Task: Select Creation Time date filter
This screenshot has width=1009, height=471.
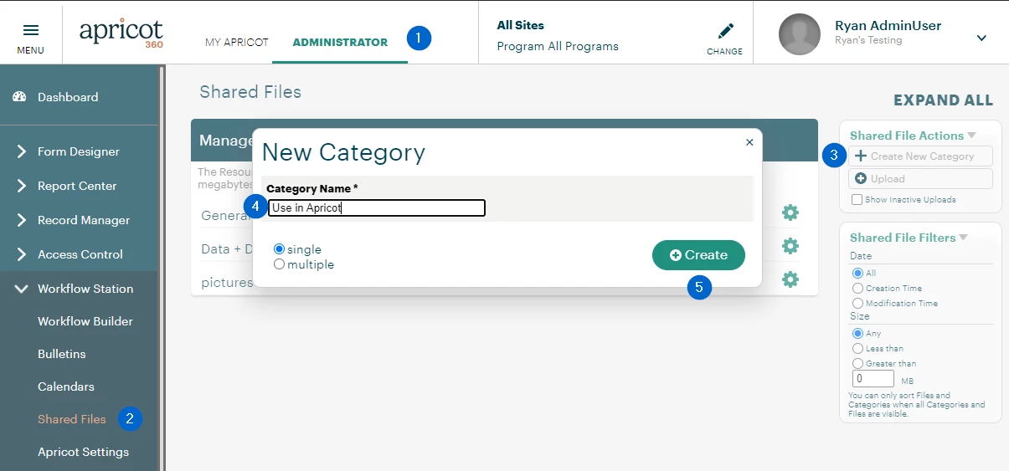Action: [857, 288]
